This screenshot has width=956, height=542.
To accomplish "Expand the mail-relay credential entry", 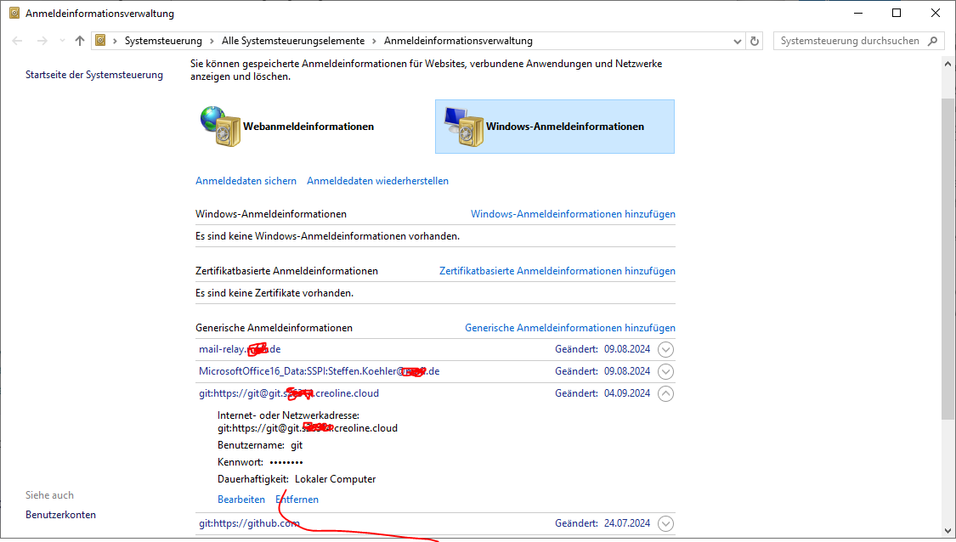I will (x=666, y=349).
